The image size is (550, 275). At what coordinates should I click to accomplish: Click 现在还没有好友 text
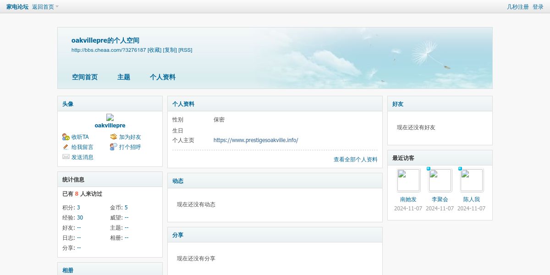coord(416,127)
